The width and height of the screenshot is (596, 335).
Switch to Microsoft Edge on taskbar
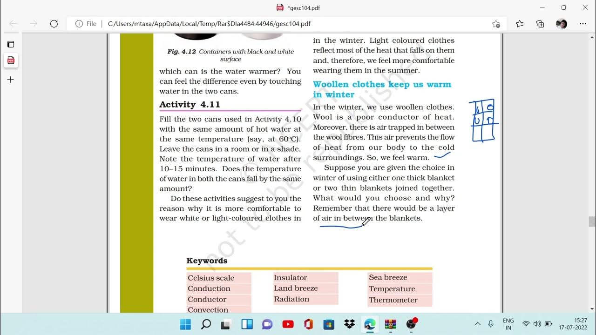point(370,324)
